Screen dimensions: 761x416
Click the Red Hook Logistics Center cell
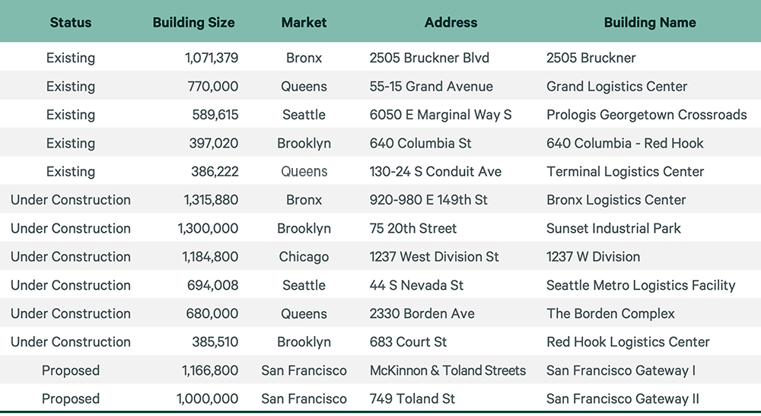(628, 342)
